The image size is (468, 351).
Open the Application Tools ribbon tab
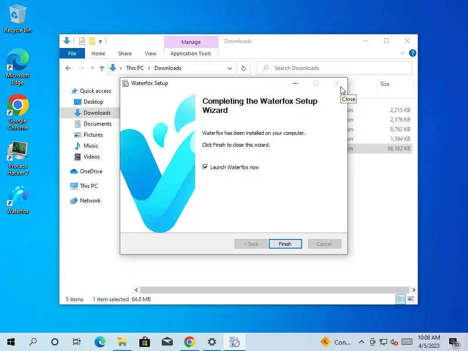[191, 53]
